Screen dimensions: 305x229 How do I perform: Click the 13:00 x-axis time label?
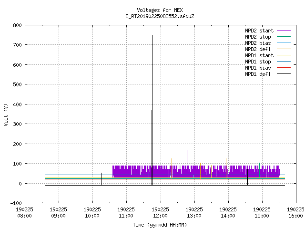click(x=194, y=216)
